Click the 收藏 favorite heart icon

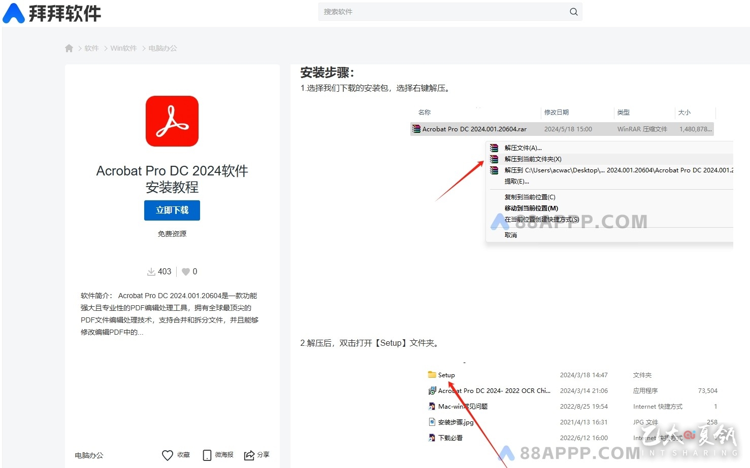(168, 455)
